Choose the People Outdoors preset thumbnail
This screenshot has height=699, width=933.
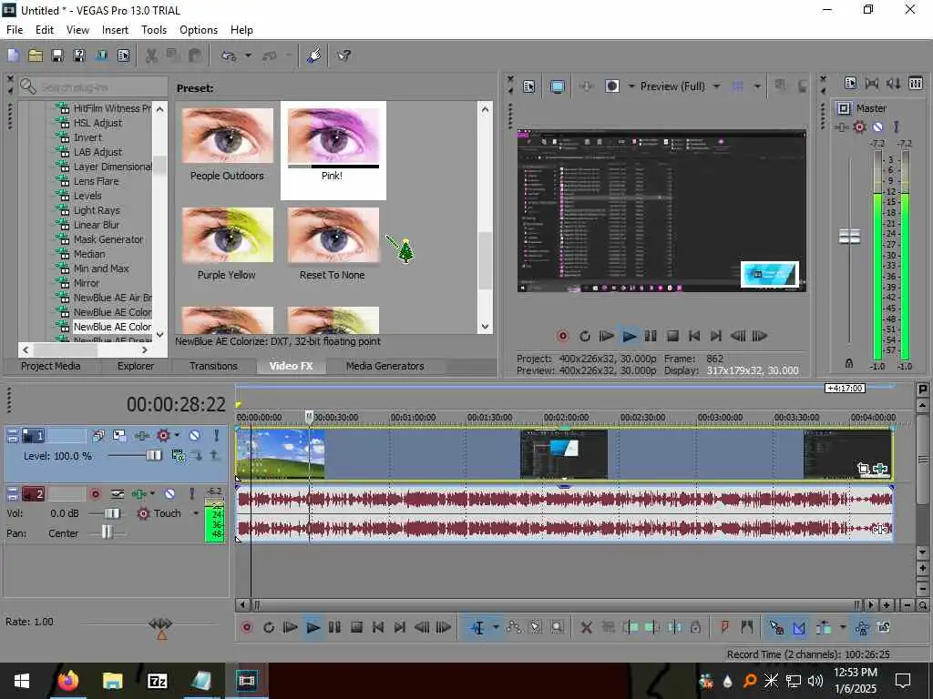227,136
